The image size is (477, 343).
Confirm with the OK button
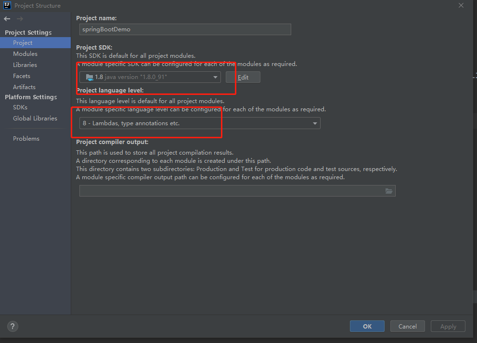[x=367, y=326]
